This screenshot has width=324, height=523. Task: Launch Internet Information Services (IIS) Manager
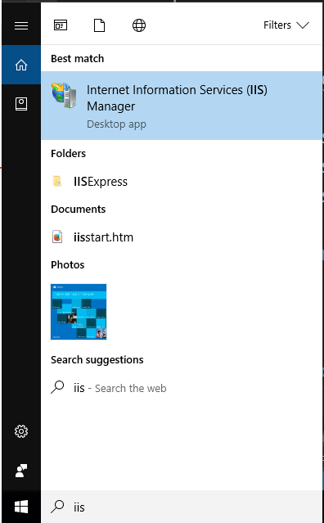[182, 106]
